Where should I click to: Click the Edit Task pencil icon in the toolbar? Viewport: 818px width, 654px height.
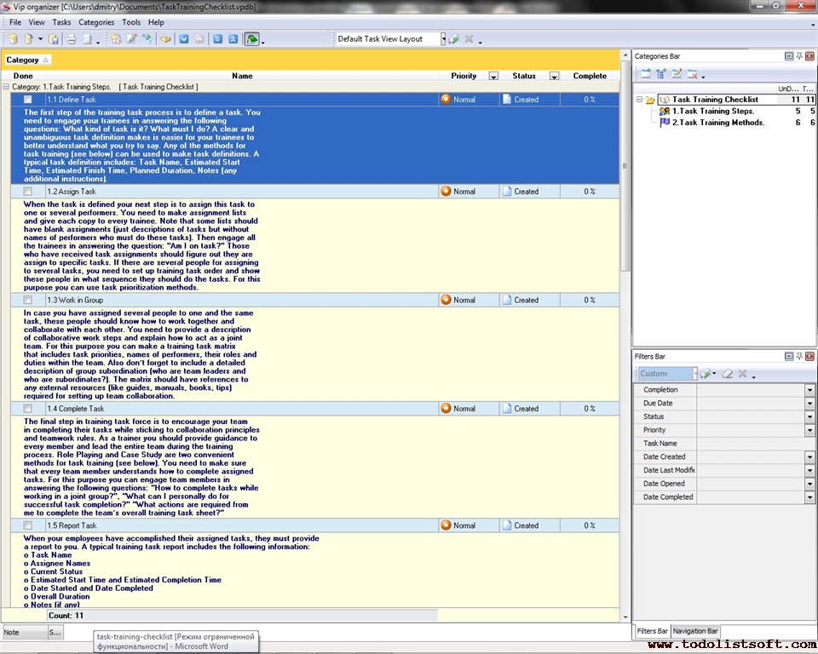point(131,39)
